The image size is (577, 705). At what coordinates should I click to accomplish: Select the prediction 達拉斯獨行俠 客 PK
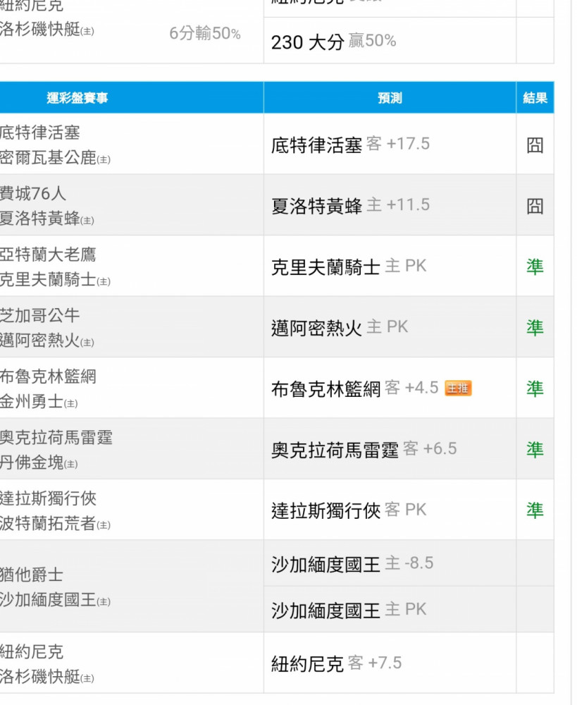349,510
